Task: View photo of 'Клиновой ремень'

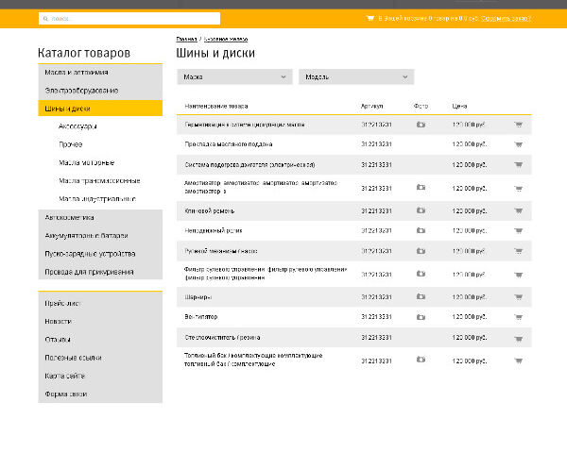Action: (421, 210)
